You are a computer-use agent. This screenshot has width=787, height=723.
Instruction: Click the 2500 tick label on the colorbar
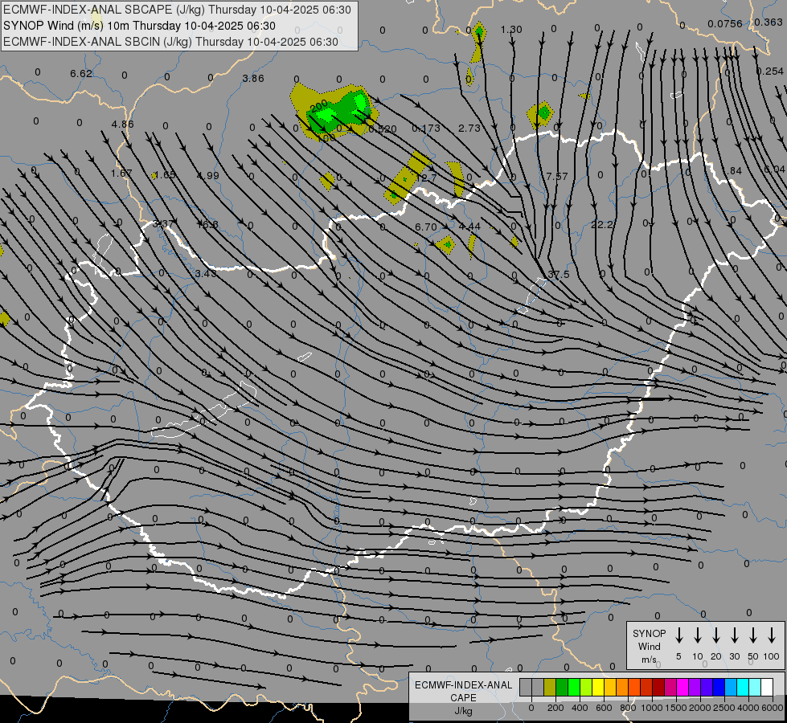(725, 708)
